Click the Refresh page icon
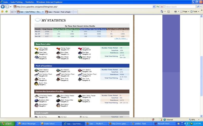This screenshot has width=203, height=126. click(158, 7)
